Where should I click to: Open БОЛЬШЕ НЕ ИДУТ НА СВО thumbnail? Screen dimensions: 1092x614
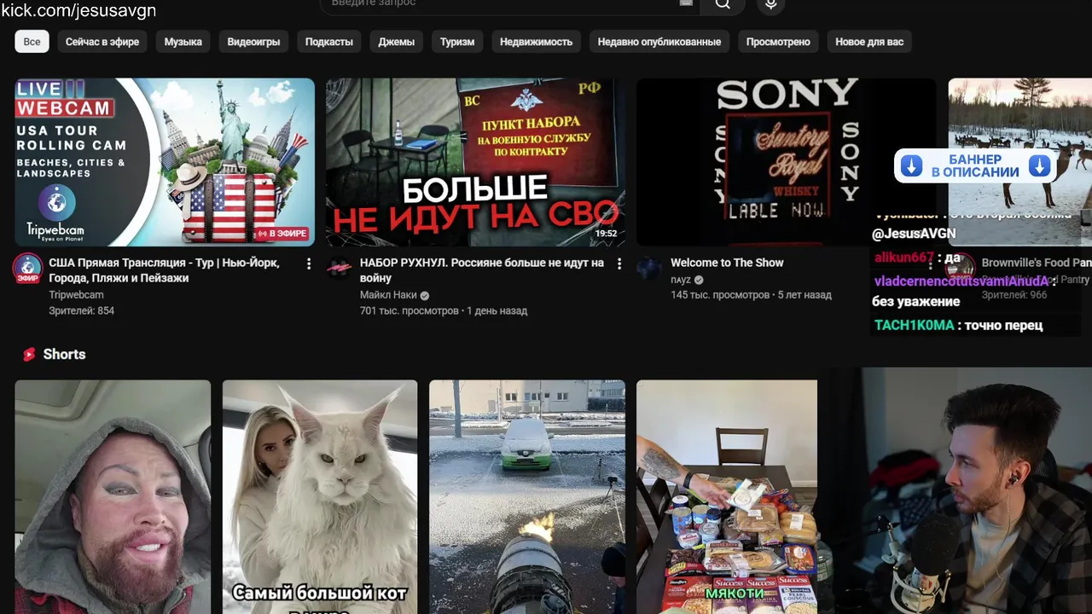(475, 162)
